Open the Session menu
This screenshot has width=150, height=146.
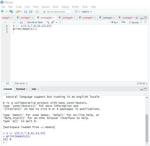[x=46, y=7]
